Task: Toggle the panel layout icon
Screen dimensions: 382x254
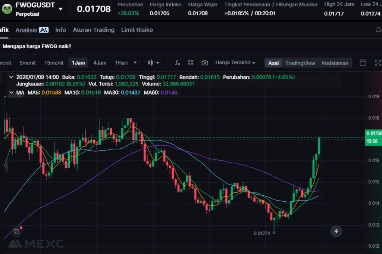Action: 363,63
